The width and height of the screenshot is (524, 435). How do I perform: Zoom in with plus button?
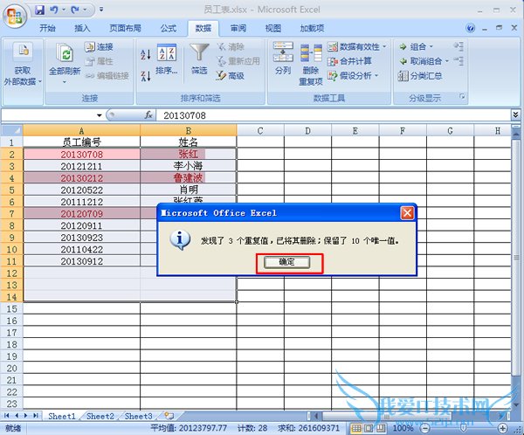click(502, 428)
